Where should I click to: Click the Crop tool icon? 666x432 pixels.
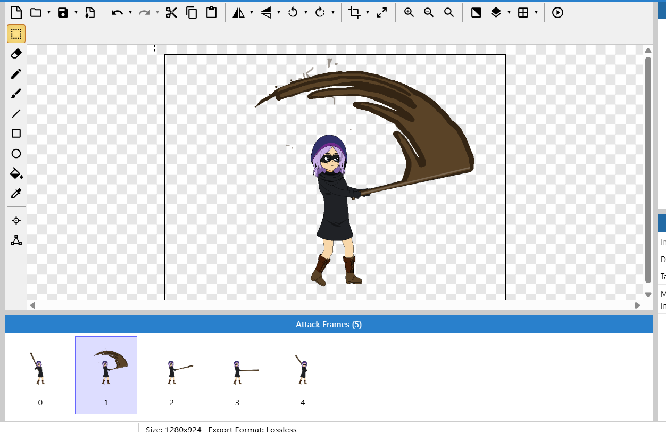[354, 12]
